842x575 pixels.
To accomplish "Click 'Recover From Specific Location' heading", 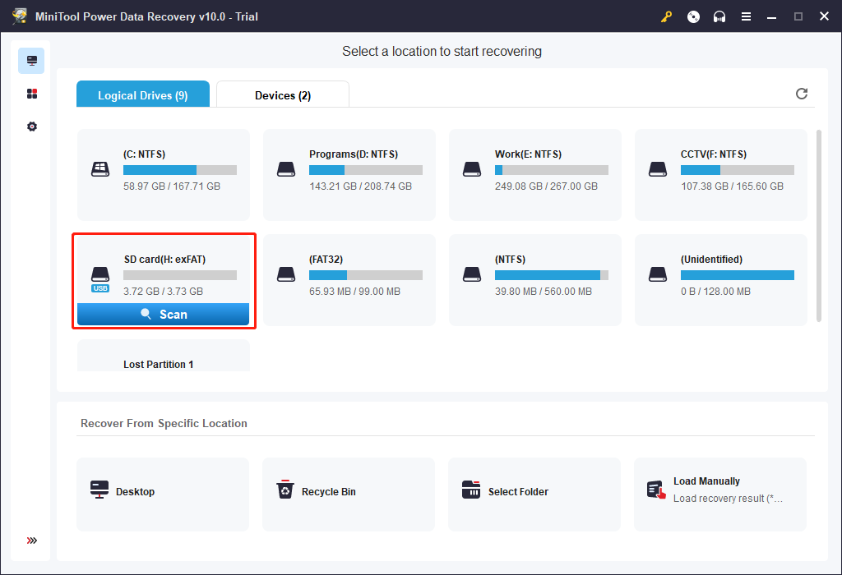I will pyautogui.click(x=164, y=423).
